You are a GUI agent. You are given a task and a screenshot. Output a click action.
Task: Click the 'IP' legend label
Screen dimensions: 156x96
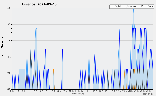(x=142, y=6)
